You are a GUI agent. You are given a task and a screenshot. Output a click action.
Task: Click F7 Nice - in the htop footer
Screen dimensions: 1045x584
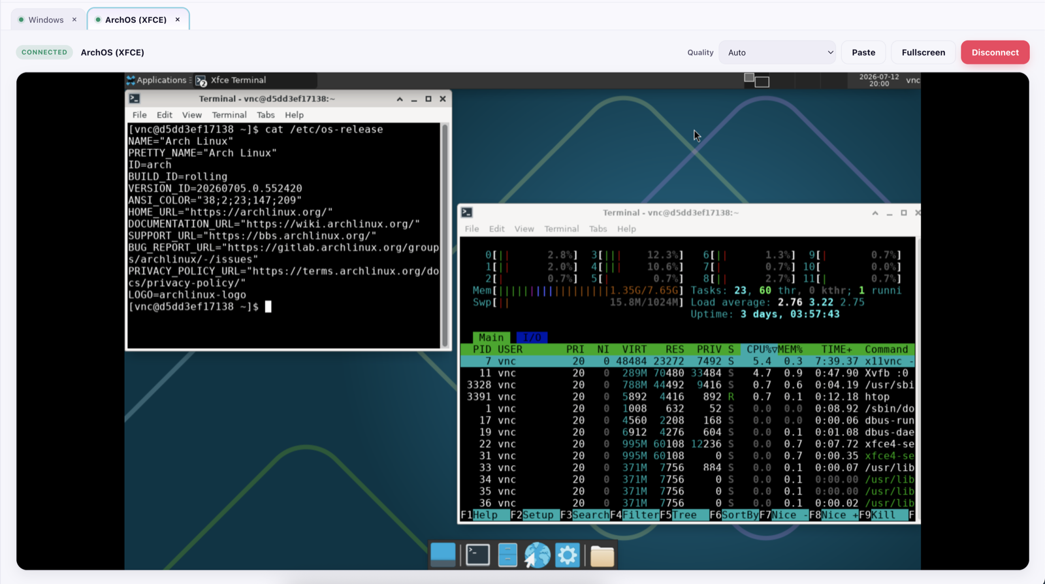click(783, 515)
